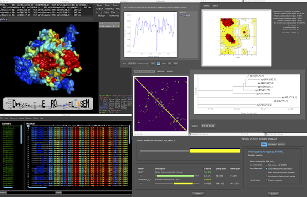The image size is (307, 197).
Task: Switch to Main tab in MODELLER Options
Action: pyautogui.click(x=264, y=145)
